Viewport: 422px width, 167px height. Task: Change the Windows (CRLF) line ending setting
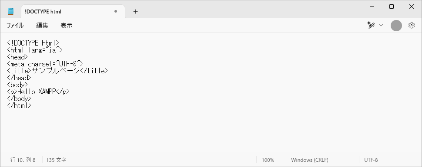click(309, 160)
